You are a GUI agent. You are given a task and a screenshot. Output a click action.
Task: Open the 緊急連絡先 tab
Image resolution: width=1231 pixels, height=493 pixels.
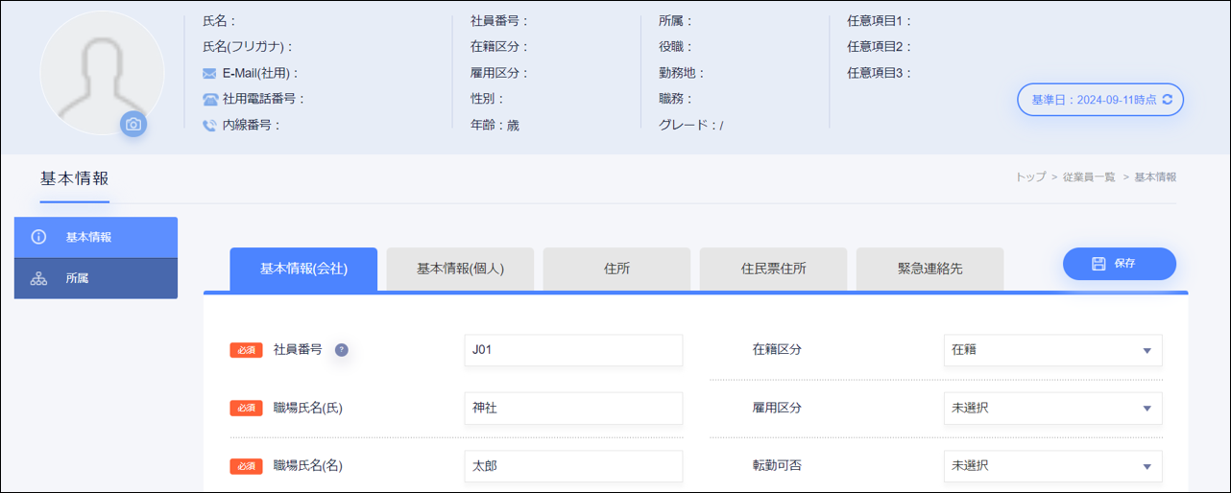click(x=929, y=269)
